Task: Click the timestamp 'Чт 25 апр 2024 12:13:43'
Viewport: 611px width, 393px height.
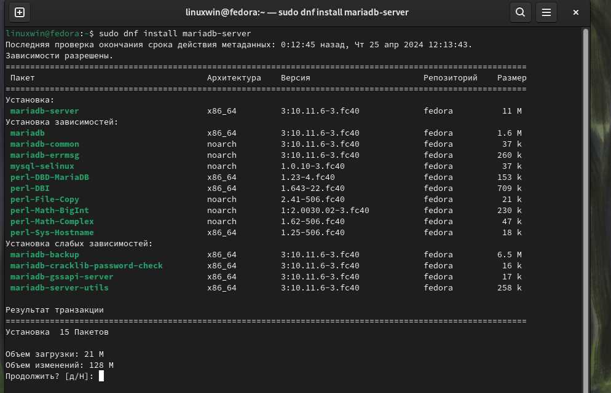Action: [x=411, y=45]
